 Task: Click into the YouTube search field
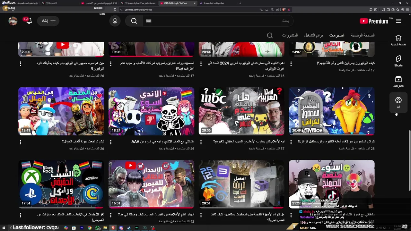[x=218, y=21]
